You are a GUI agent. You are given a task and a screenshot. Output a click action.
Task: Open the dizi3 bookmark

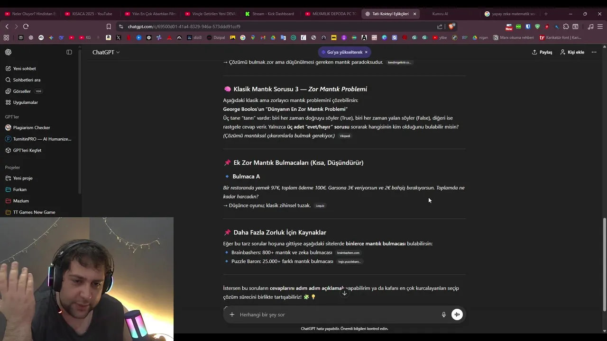click(x=194, y=37)
